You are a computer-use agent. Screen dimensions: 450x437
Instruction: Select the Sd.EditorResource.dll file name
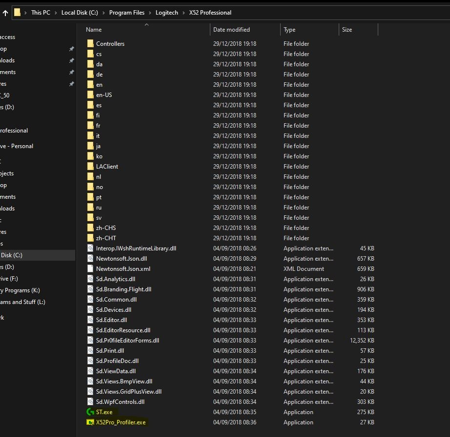pos(123,330)
